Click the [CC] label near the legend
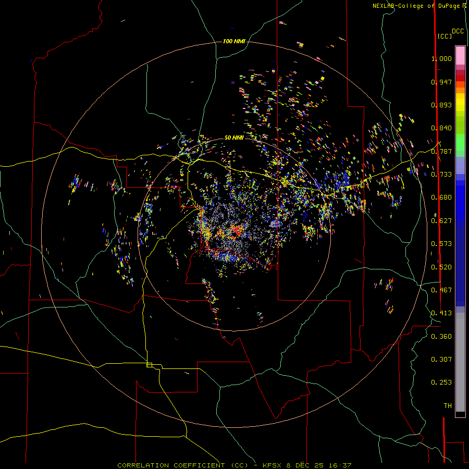 (444, 36)
